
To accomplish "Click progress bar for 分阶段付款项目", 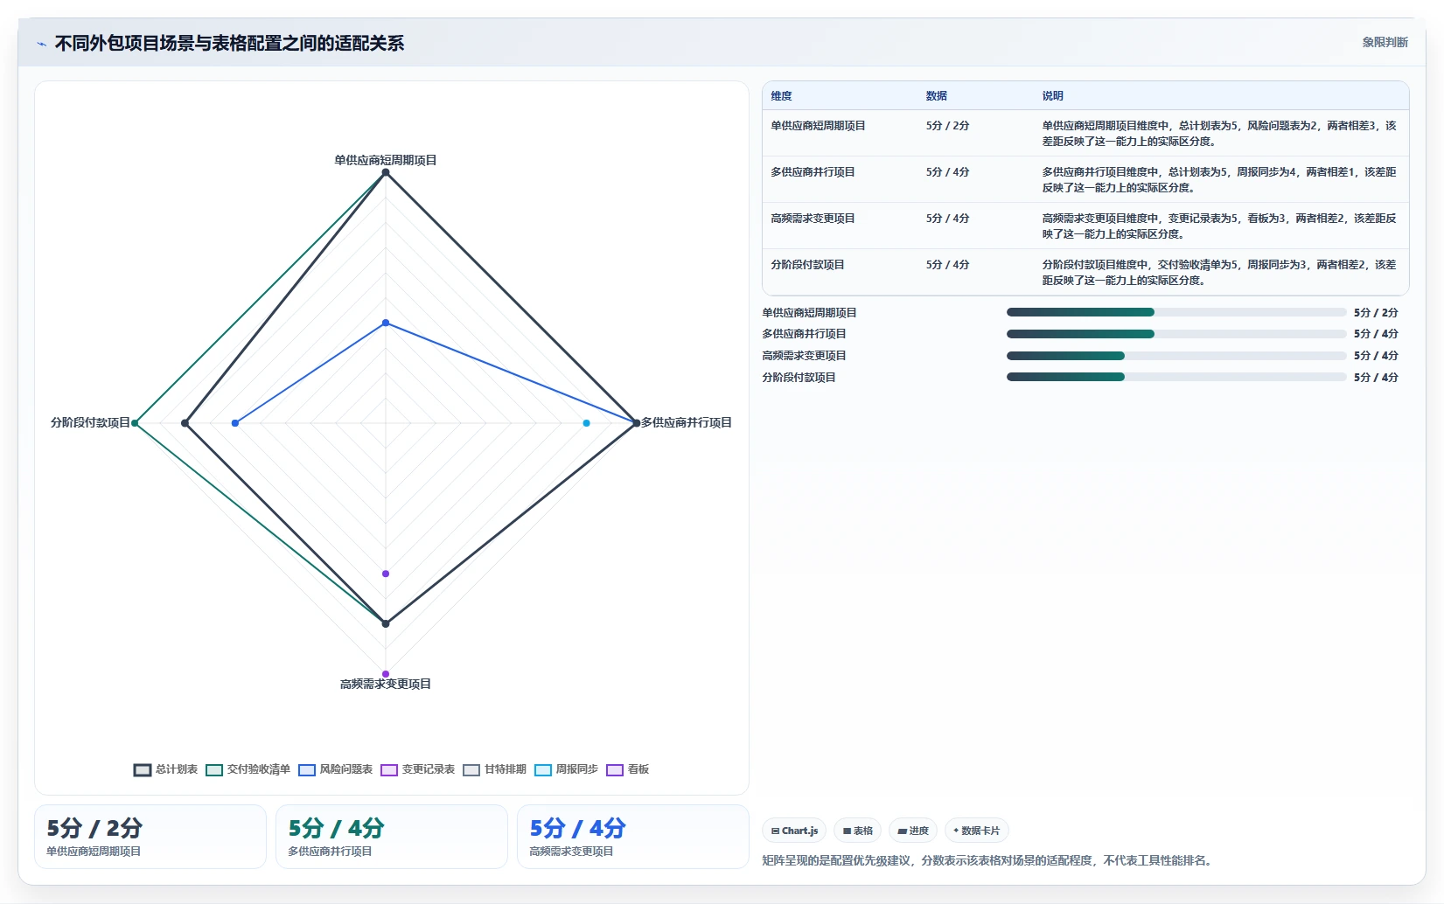I will coord(1176,377).
